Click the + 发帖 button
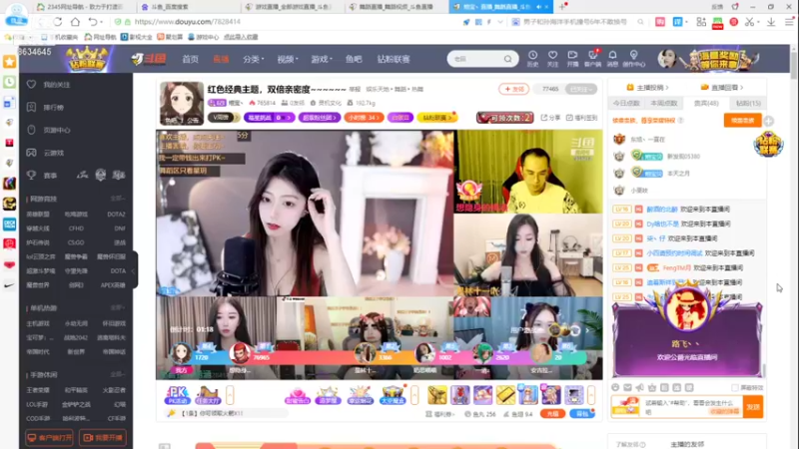 [x=513, y=89]
